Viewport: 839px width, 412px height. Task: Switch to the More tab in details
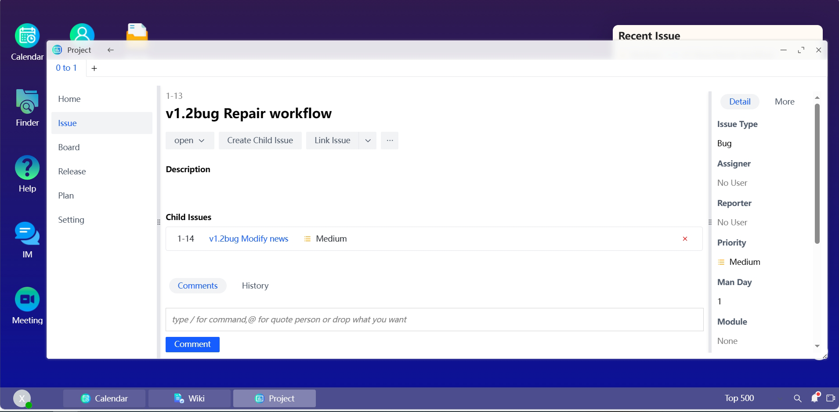[x=785, y=102]
